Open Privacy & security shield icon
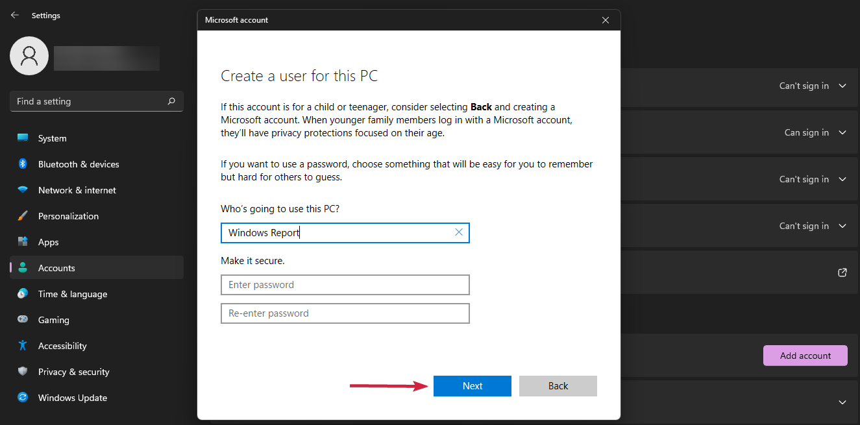 coord(23,372)
